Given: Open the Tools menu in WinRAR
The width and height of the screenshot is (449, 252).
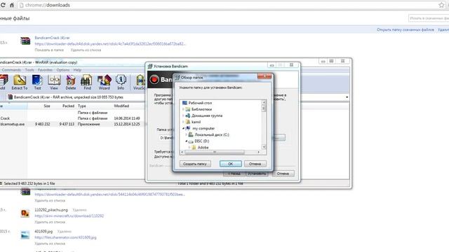Looking at the screenshot, I should pos(29,70).
